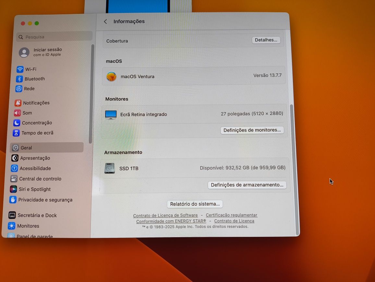Click the 27 polegadas resolution text
The height and width of the screenshot is (282, 375).
point(252,114)
